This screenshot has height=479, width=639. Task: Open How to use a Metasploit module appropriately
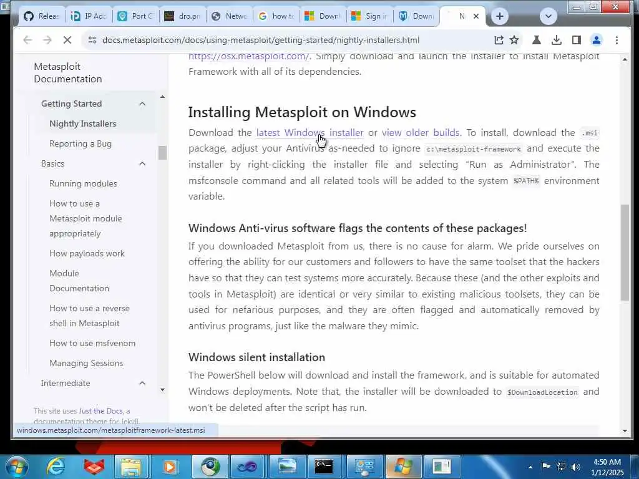(85, 218)
